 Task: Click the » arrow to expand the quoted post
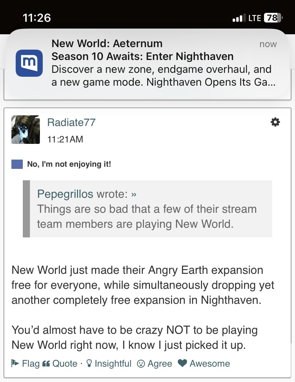pyautogui.click(x=134, y=195)
